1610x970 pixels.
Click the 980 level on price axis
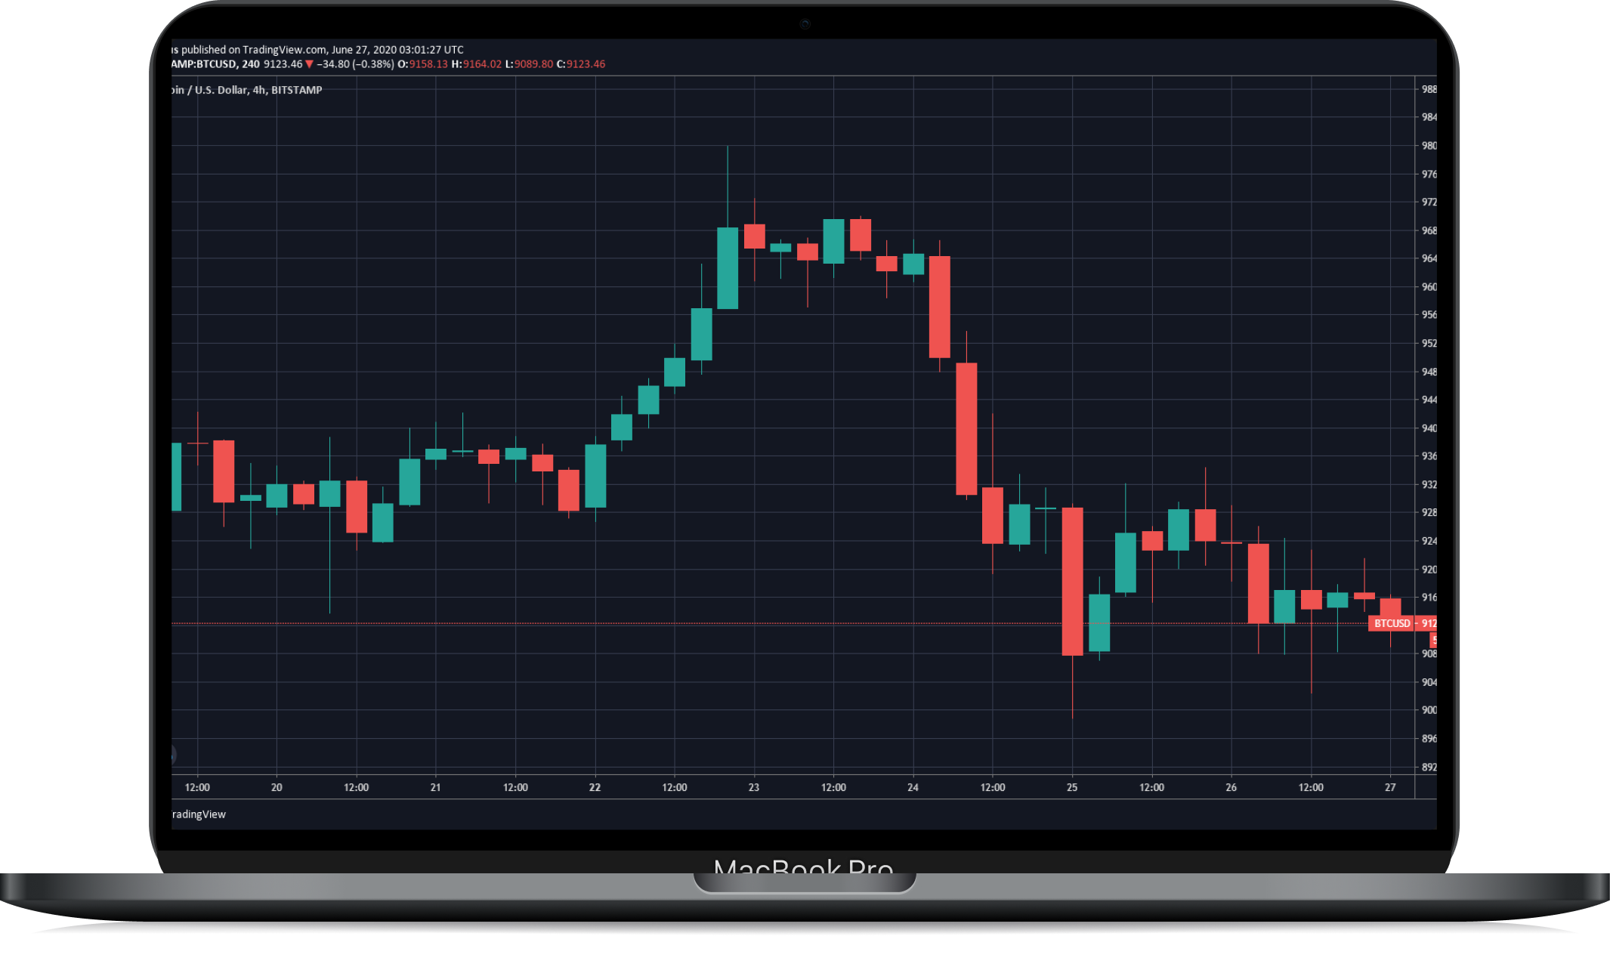tap(1428, 146)
